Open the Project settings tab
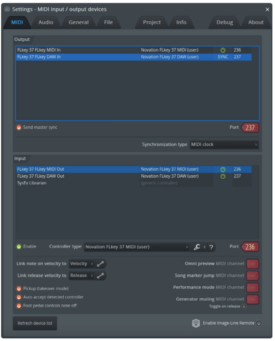Image resolution: width=275 pixels, height=341 pixels. 152,23
